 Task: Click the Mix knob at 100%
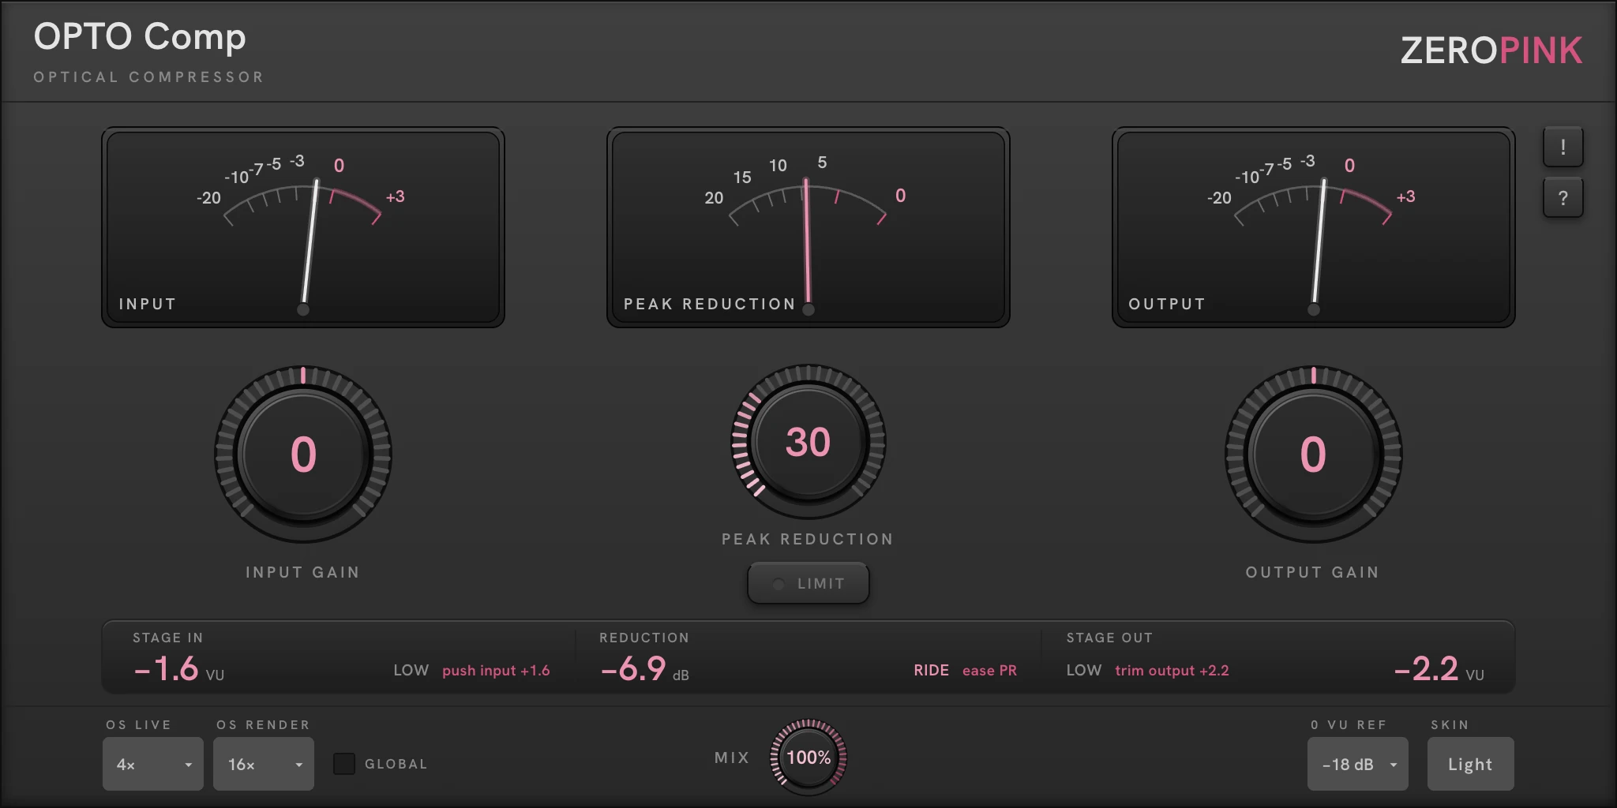[808, 757]
